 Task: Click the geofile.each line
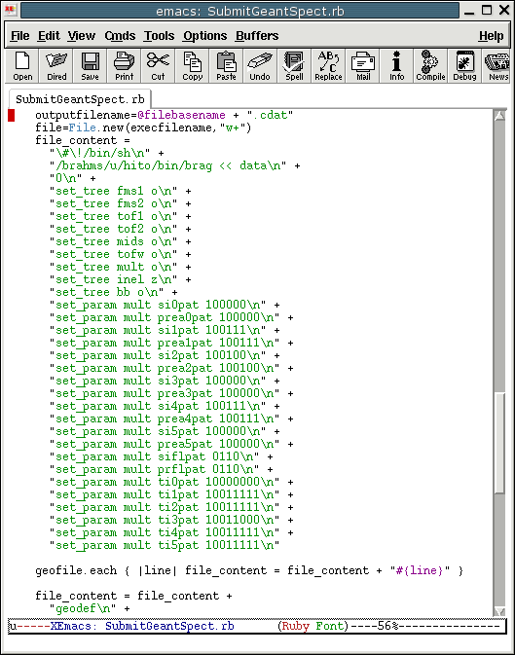[x=249, y=570]
